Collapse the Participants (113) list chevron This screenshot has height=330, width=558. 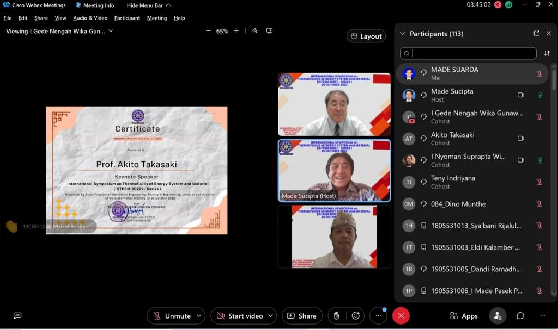[x=403, y=34]
